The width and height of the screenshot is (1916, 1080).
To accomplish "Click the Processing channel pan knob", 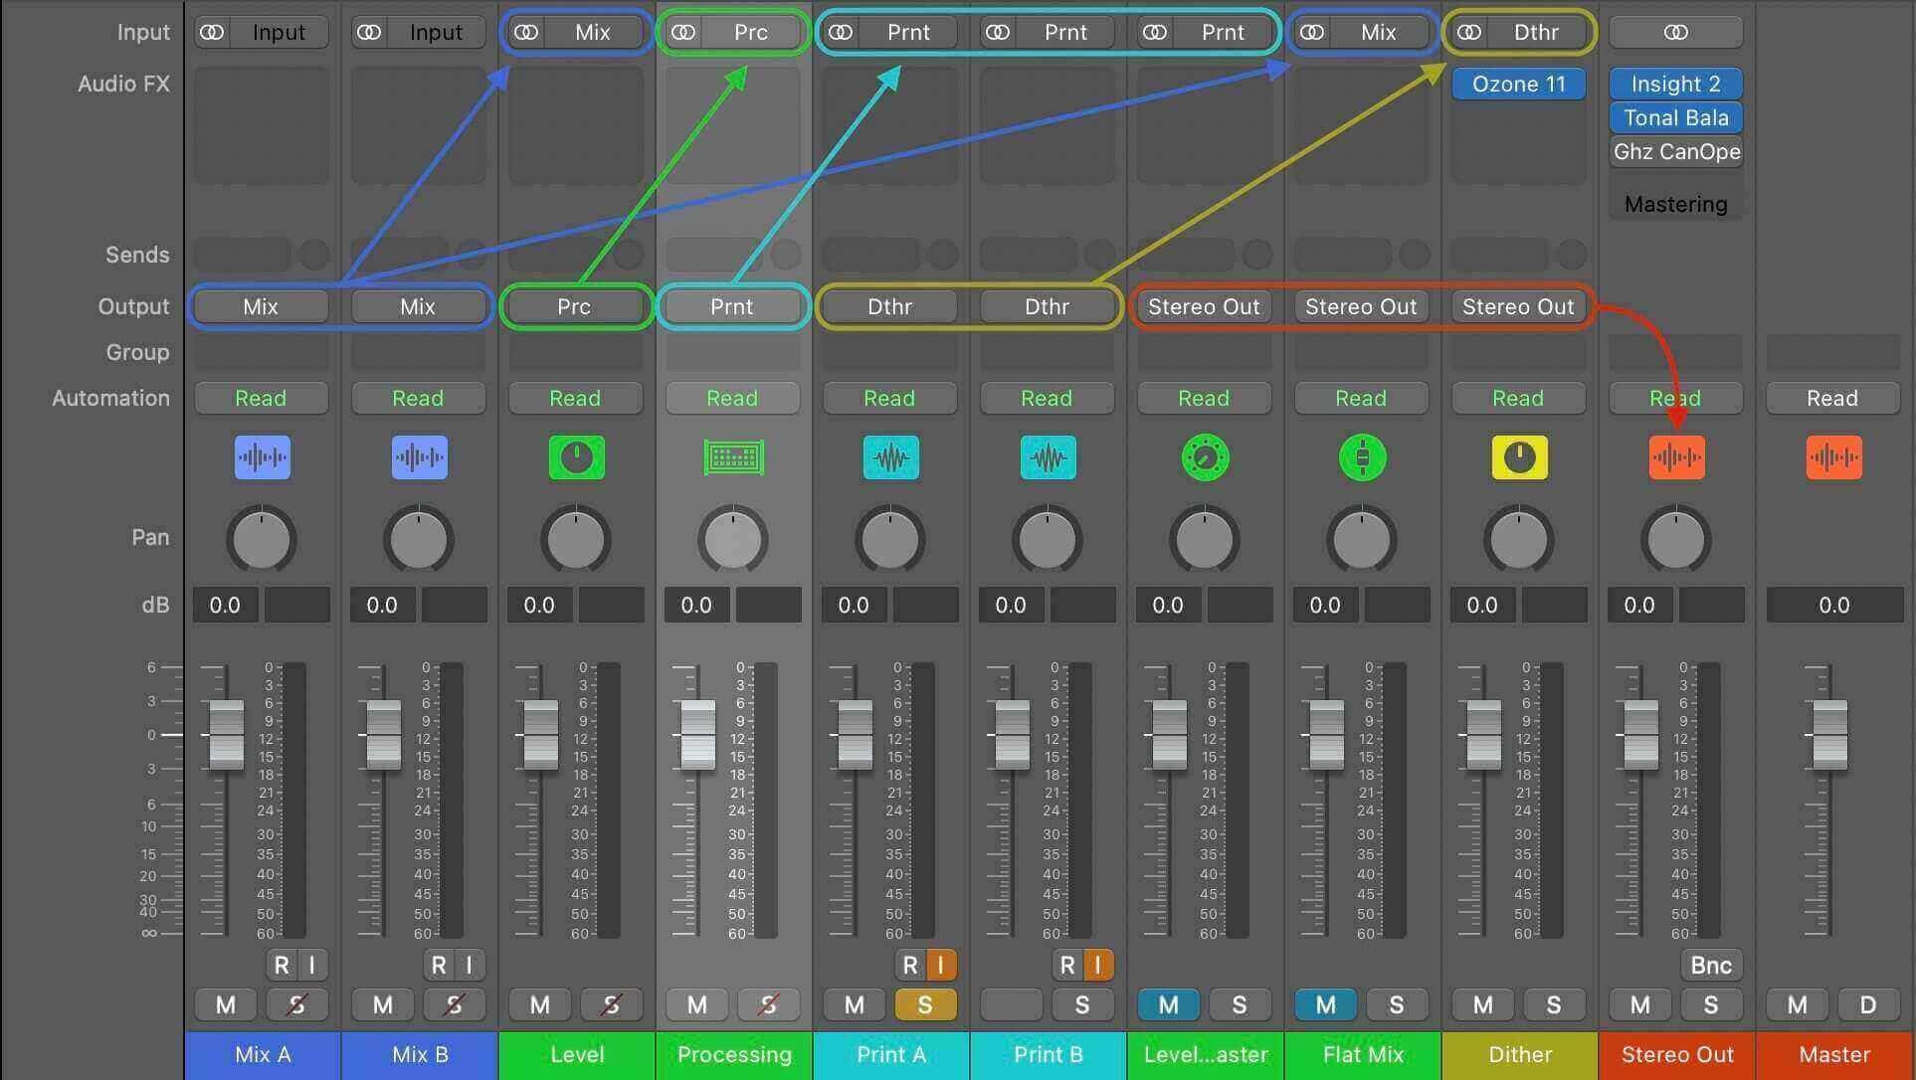I will tap(733, 540).
